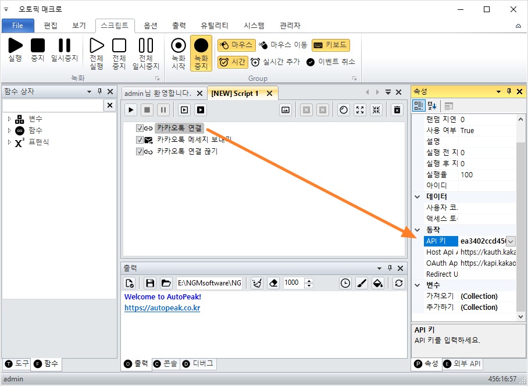
Task: Uncheck the 카카오톡 메세지 보내기 checkbox
Action: tap(140, 140)
